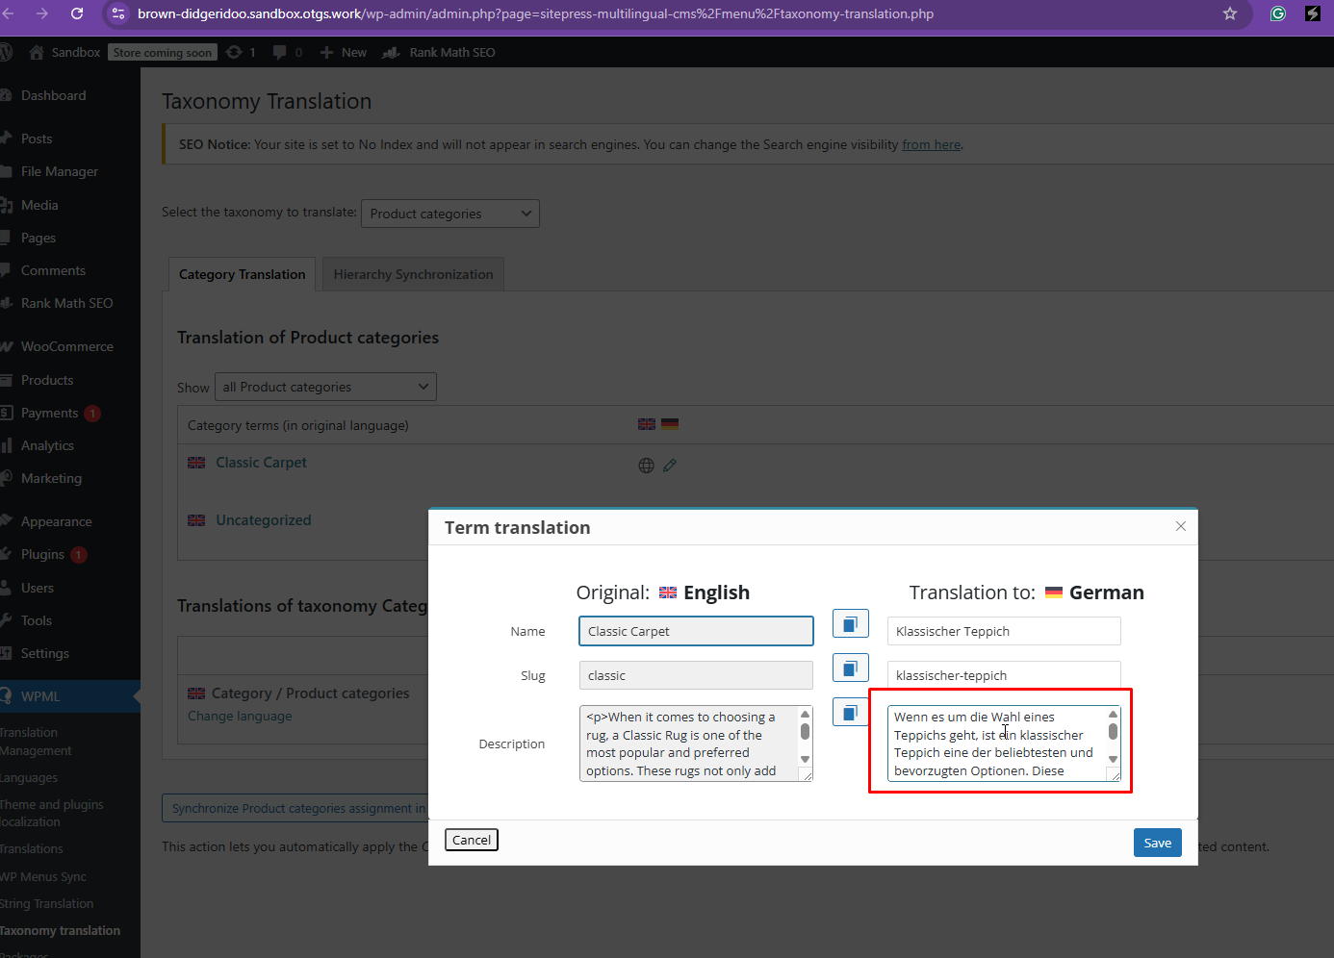Click the browser reload icon

tap(77, 13)
